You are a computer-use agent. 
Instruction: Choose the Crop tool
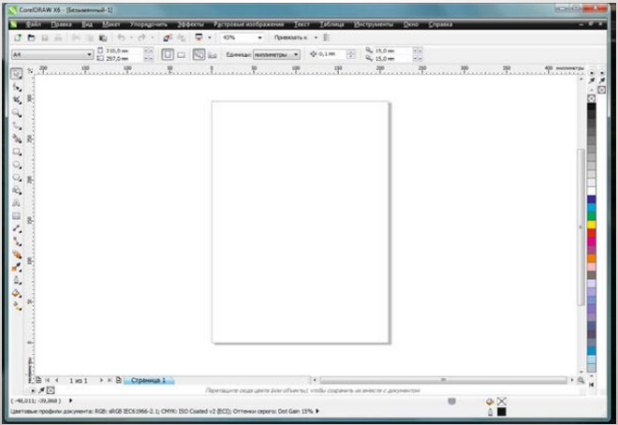point(17,100)
